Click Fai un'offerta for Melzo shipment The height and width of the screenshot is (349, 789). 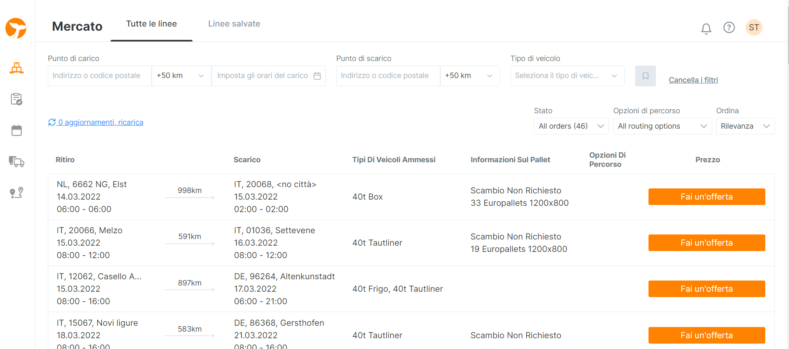[707, 243]
